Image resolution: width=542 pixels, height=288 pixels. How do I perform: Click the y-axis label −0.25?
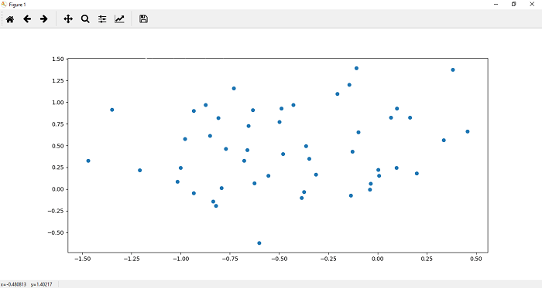[56, 212]
